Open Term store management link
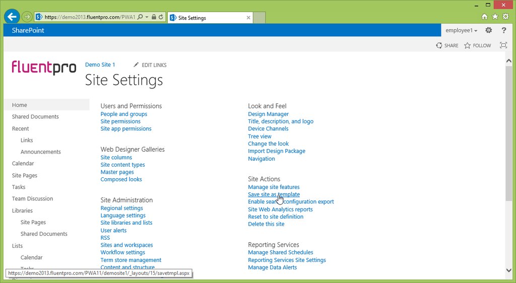This screenshot has height=283, width=516. [131, 260]
